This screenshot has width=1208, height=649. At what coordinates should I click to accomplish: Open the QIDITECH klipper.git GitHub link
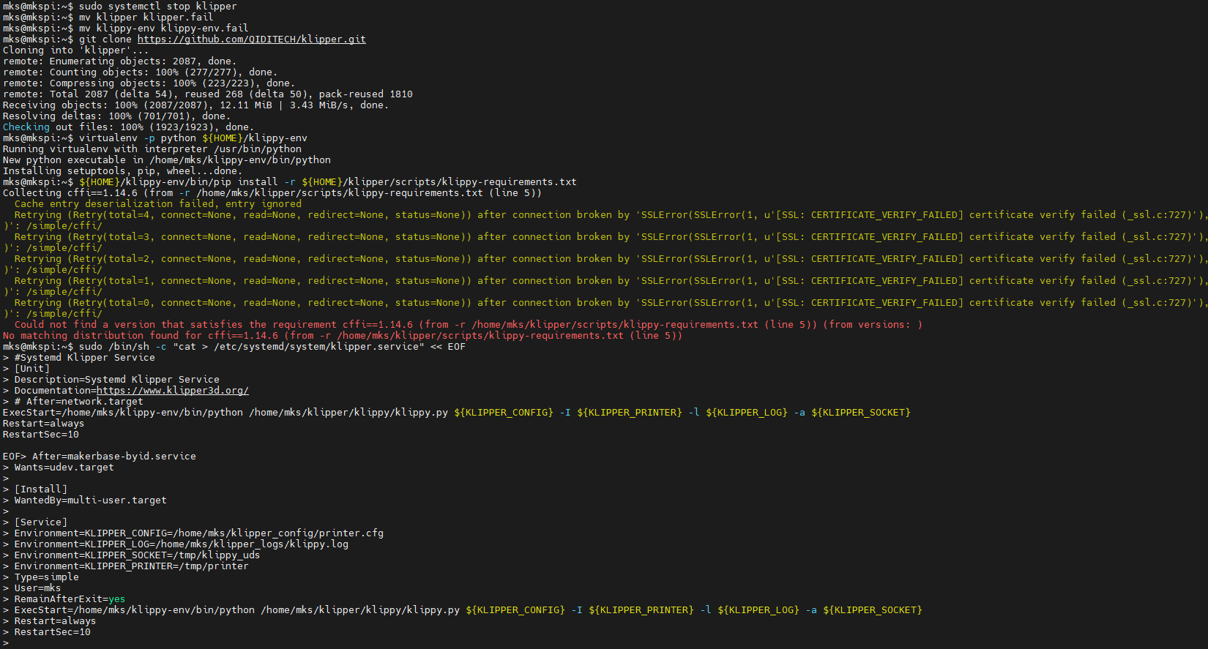[251, 40]
